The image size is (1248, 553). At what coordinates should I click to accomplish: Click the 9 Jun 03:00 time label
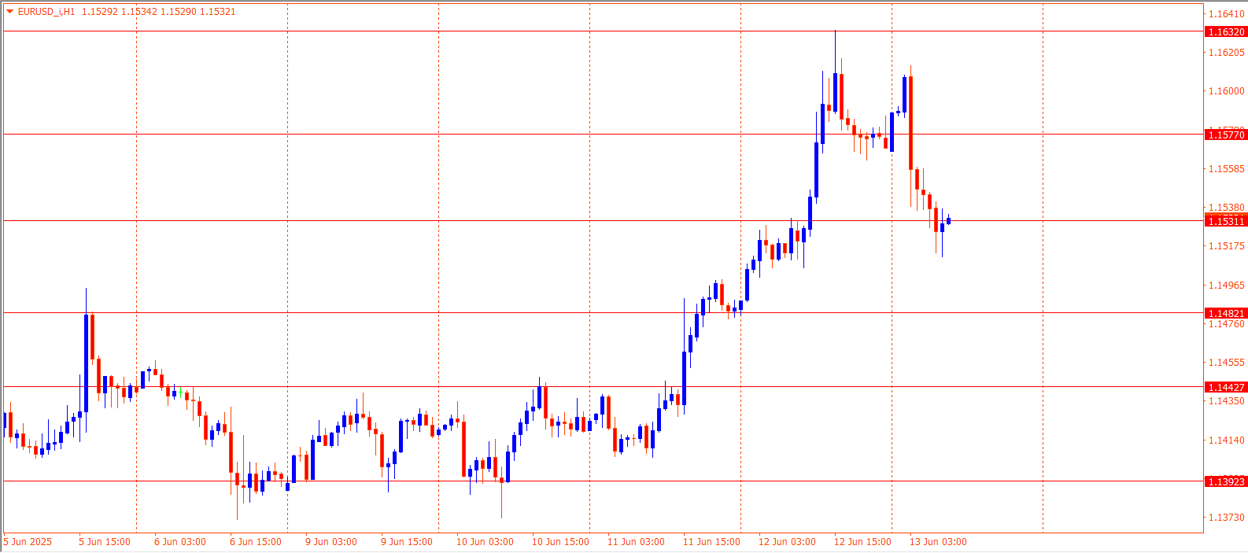tap(331, 542)
